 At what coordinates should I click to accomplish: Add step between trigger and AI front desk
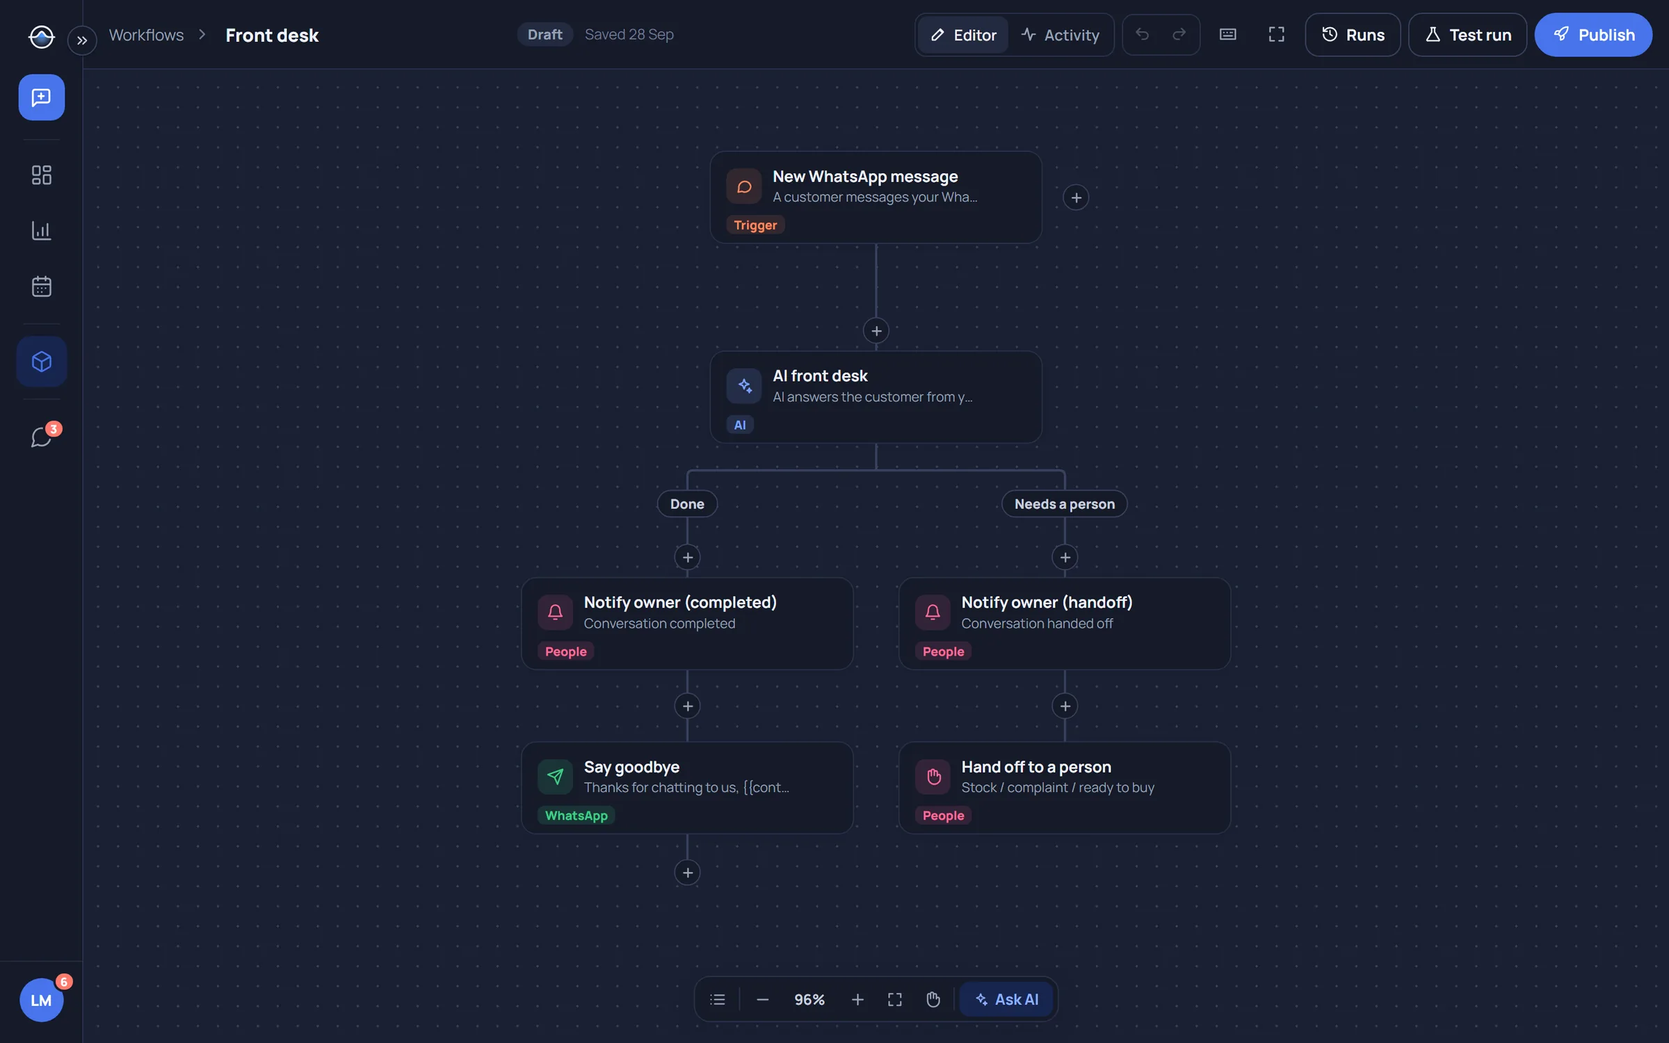point(876,331)
